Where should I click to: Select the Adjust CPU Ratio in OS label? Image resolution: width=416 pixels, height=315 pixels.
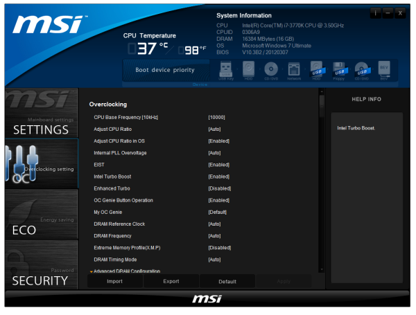click(x=119, y=141)
